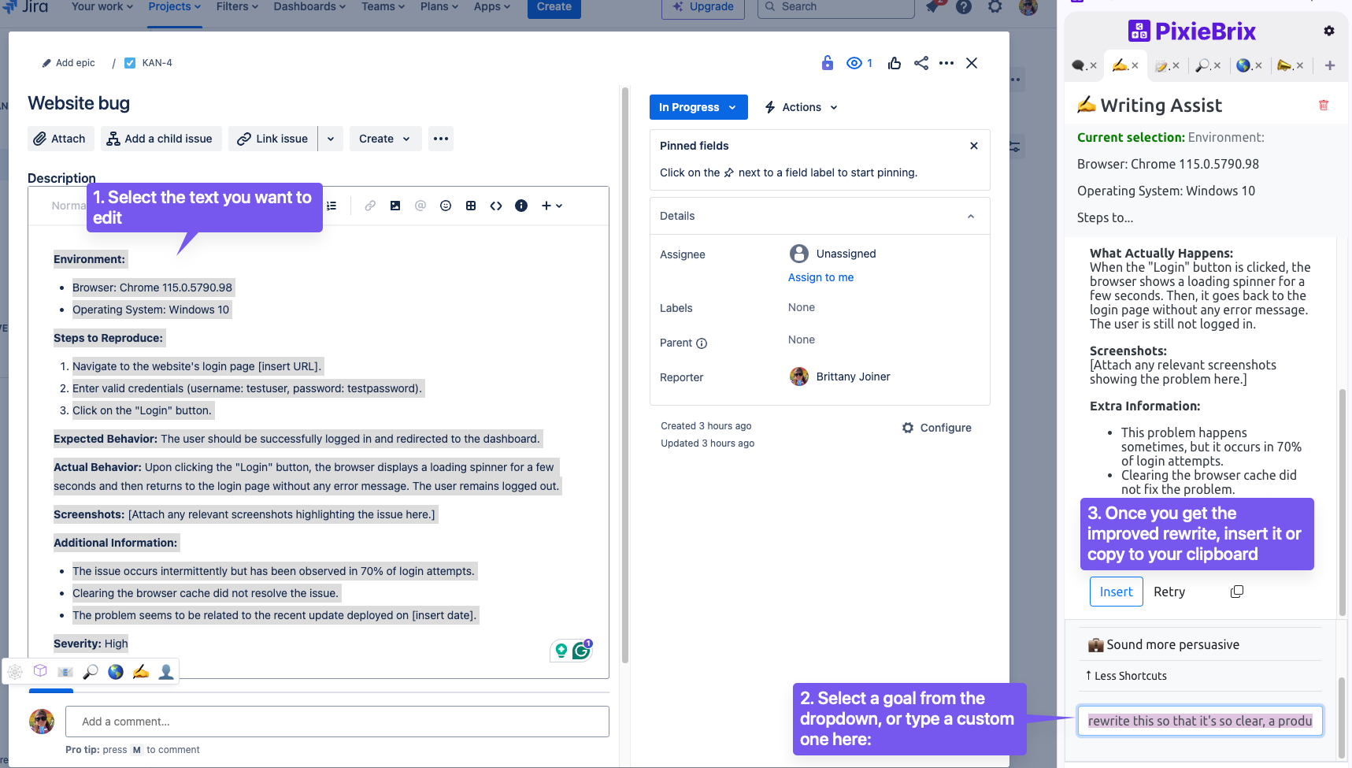Open the status dropdown showing In Progress
Viewport: 1352px width, 768px height.
698,107
